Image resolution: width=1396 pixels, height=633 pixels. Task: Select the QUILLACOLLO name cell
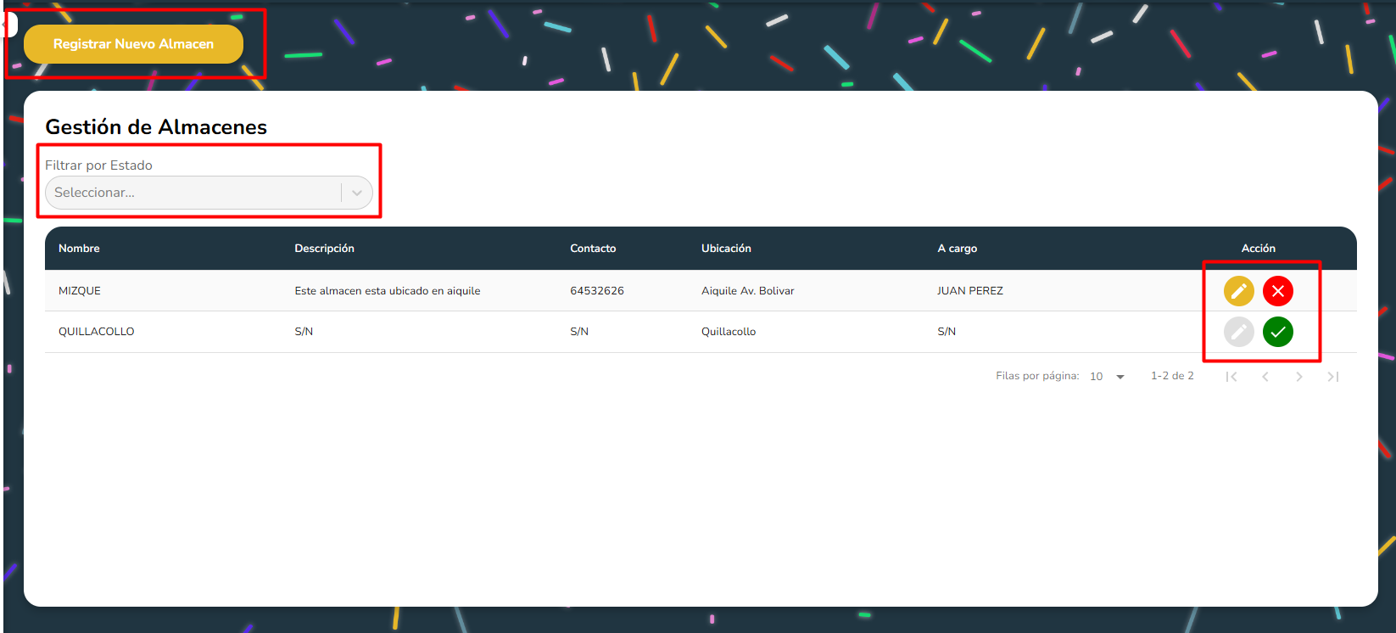click(96, 332)
